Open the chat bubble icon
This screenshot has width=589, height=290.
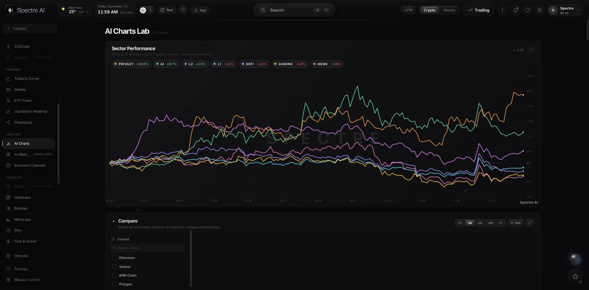tap(527, 10)
